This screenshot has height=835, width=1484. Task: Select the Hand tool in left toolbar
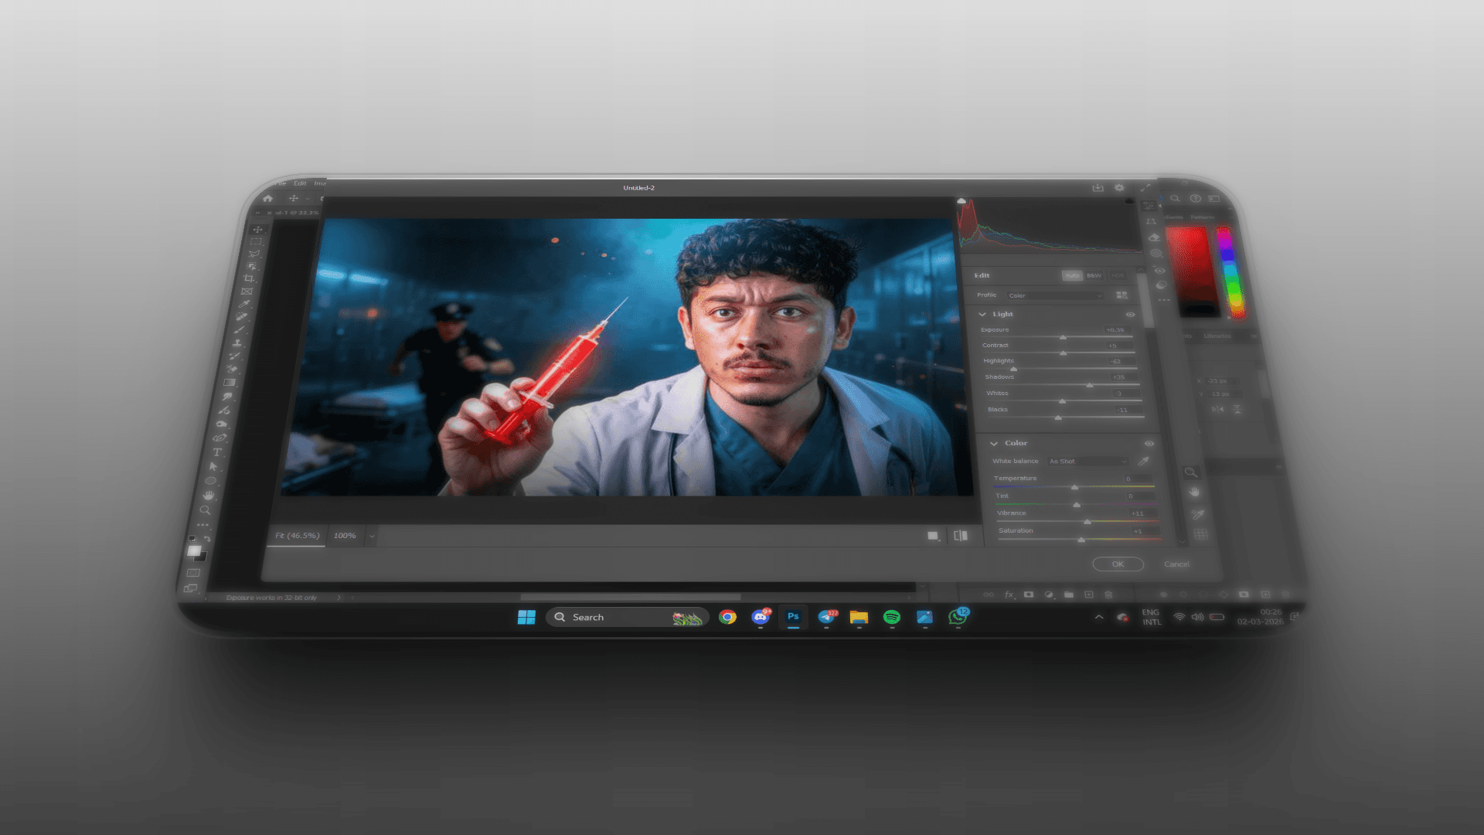pos(208,495)
